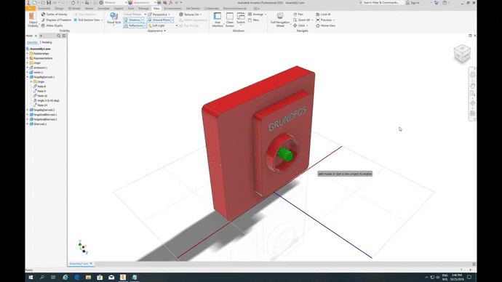Click the Degrees of Freedom tool
Screen dimensions: 502x282
pyautogui.click(x=56, y=20)
